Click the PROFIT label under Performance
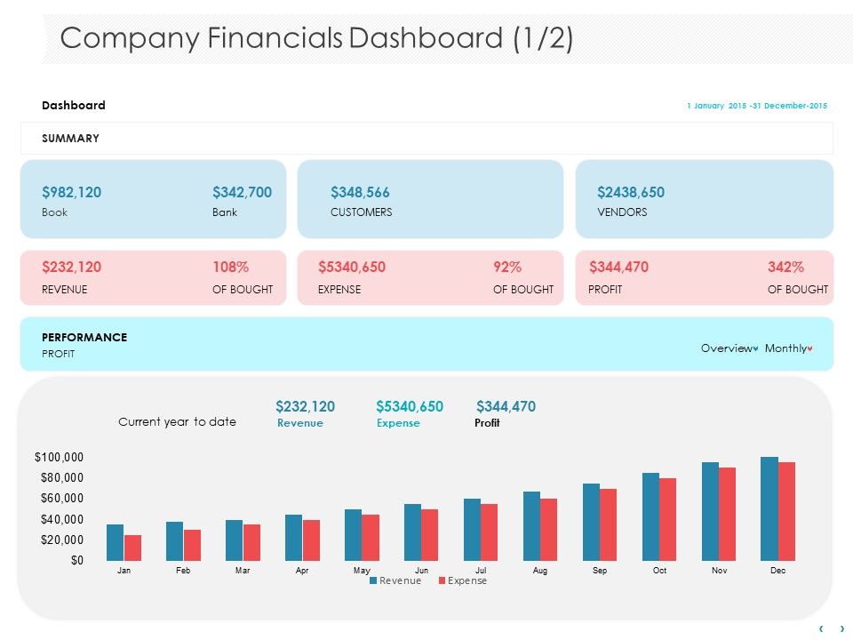The height and width of the screenshot is (640, 853). (x=59, y=354)
